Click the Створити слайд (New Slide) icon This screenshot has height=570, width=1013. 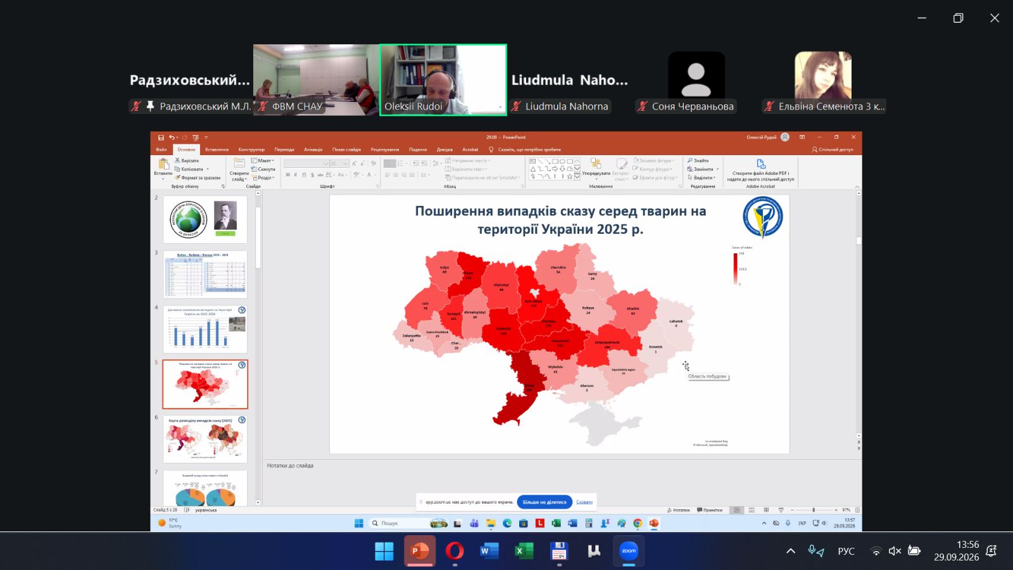click(x=239, y=163)
